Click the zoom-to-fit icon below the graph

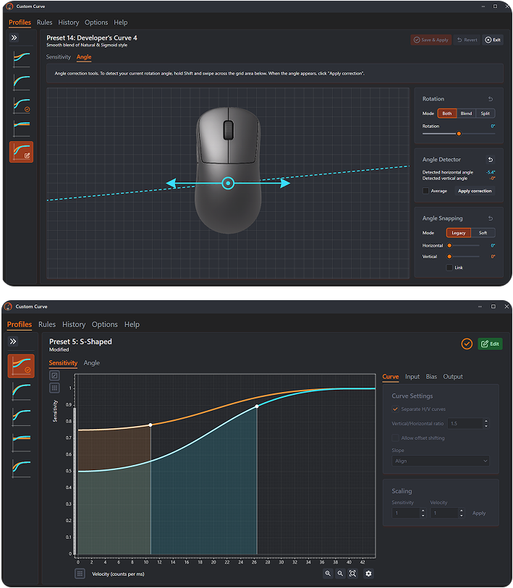[352, 574]
